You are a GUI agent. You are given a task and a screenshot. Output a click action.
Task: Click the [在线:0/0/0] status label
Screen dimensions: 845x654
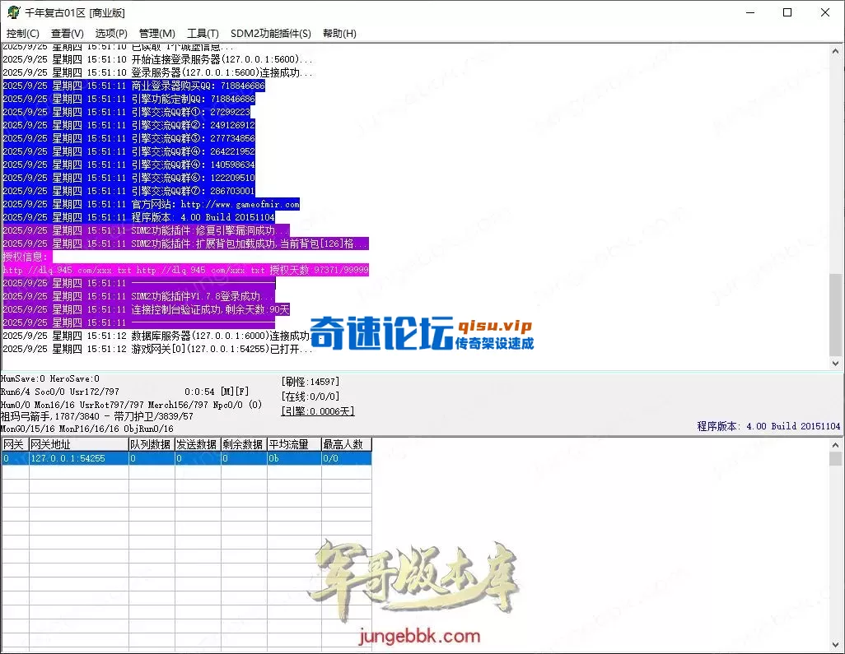point(310,397)
